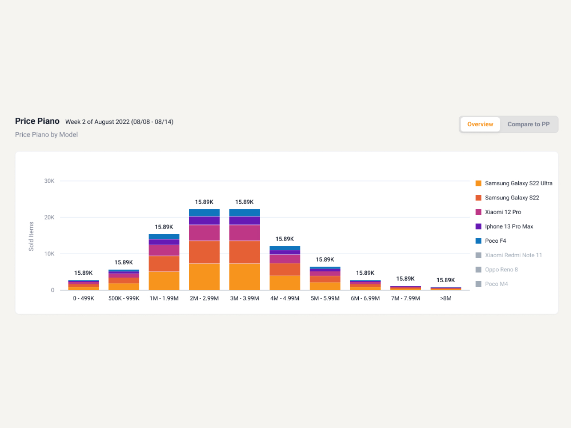This screenshot has height=428, width=571.
Task: Click the orange Samsung Galaxy S22 Ultra swatch
Action: click(479, 184)
